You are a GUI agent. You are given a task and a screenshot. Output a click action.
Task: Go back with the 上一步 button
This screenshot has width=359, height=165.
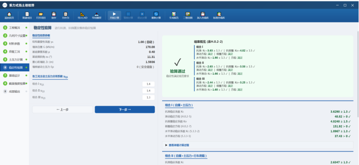tap(63, 109)
